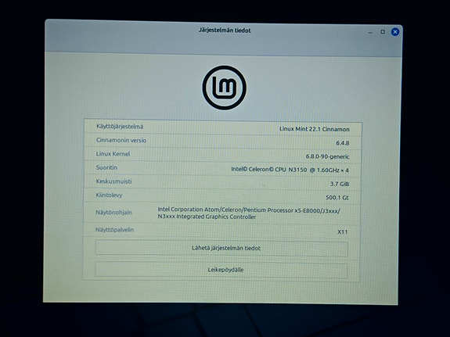Copy info with the Leikepöydälle button

pyautogui.click(x=221, y=270)
